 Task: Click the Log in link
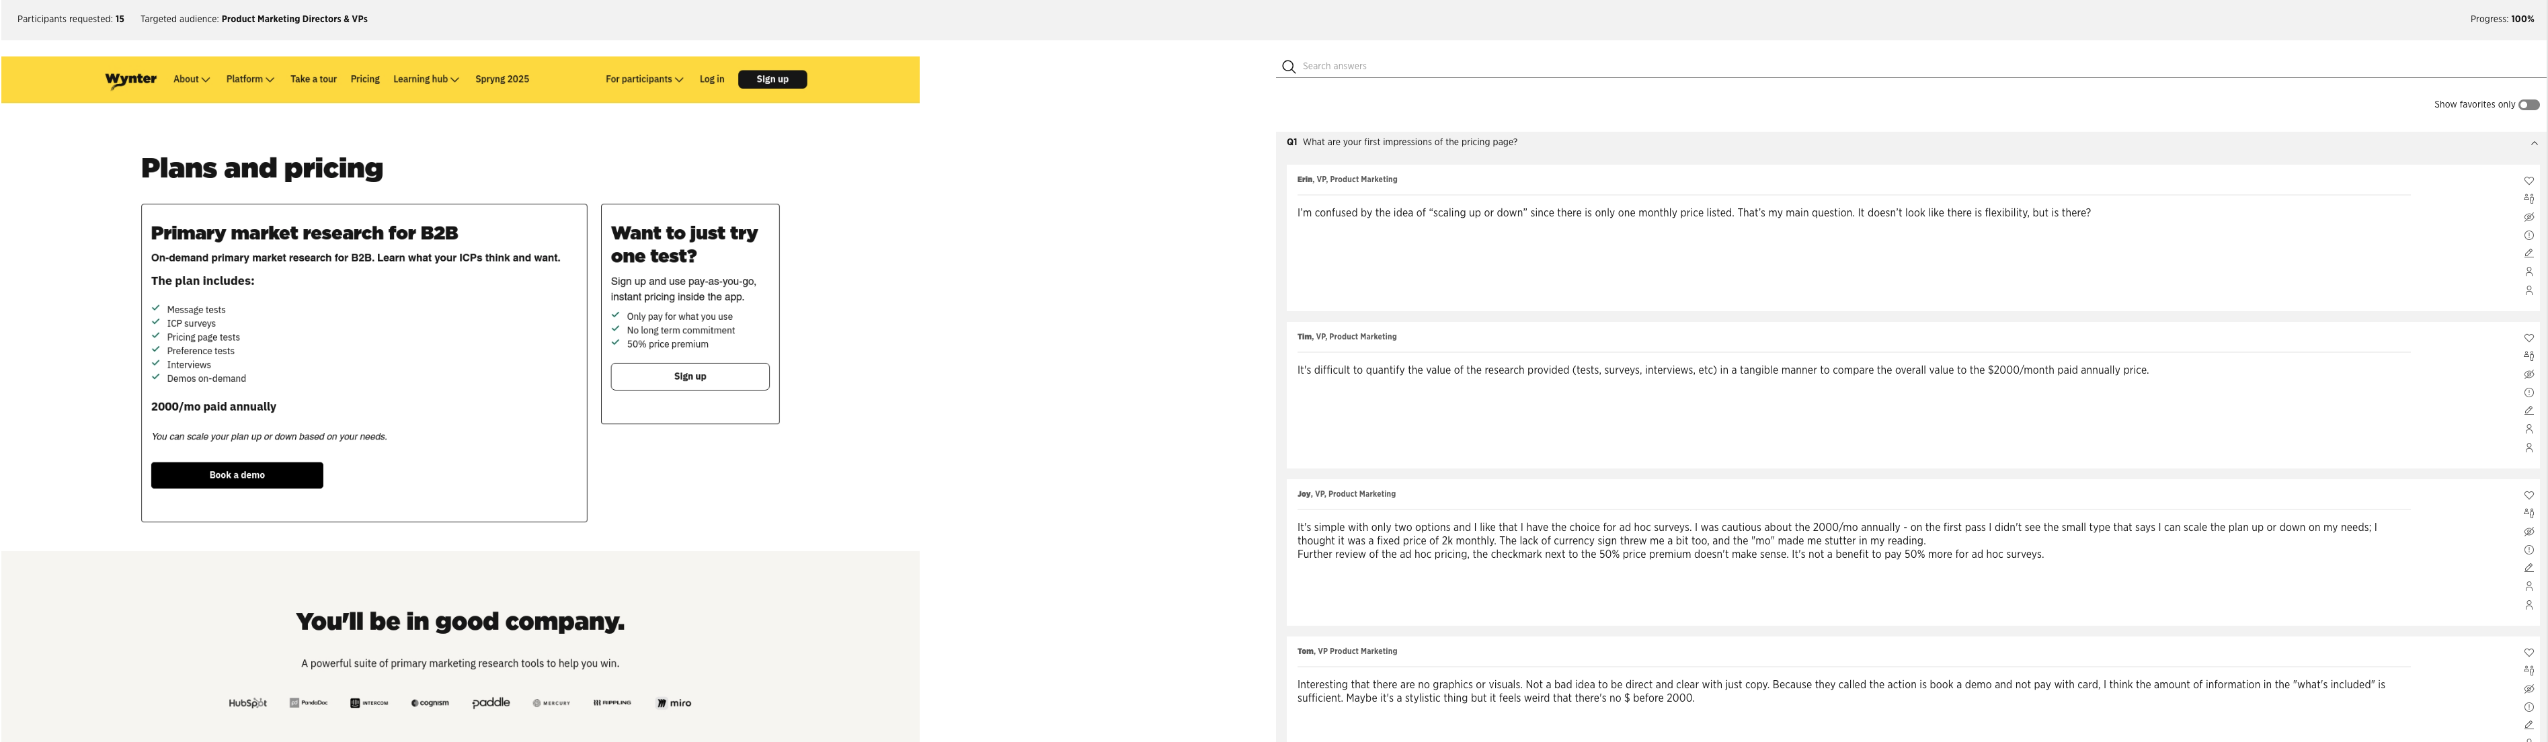click(711, 79)
